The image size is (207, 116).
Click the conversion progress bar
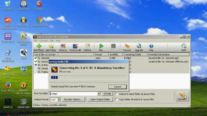(x=89, y=77)
